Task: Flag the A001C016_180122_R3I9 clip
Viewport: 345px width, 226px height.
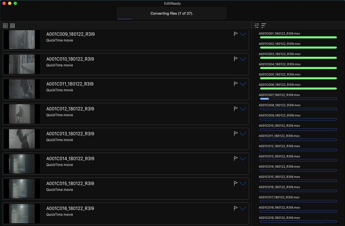Action: click(236, 208)
